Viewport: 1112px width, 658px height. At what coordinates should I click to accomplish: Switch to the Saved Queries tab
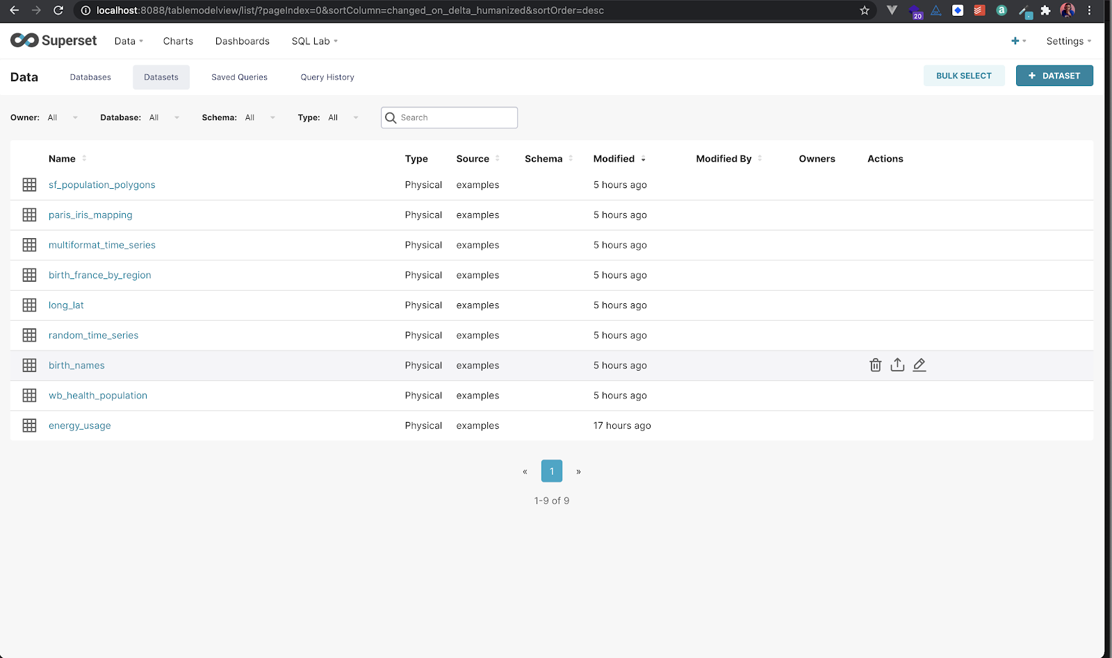pyautogui.click(x=239, y=77)
